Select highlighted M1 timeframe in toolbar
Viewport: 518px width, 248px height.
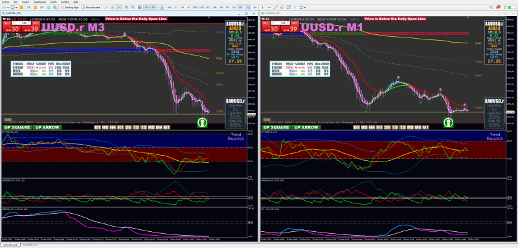pos(240,7)
